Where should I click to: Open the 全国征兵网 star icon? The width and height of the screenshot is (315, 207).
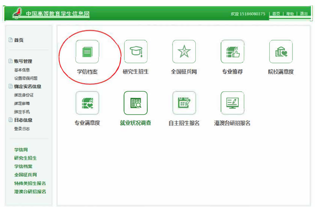pyautogui.click(x=184, y=52)
